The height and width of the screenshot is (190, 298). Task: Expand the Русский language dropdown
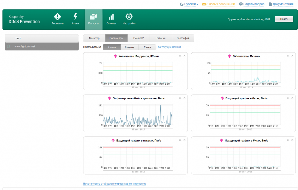[191, 4]
